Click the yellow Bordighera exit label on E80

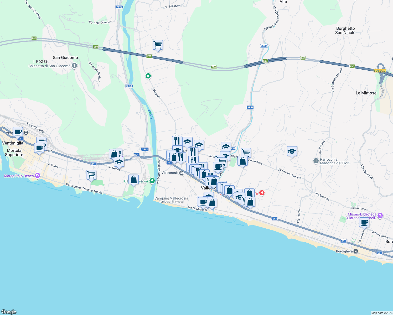(380, 71)
